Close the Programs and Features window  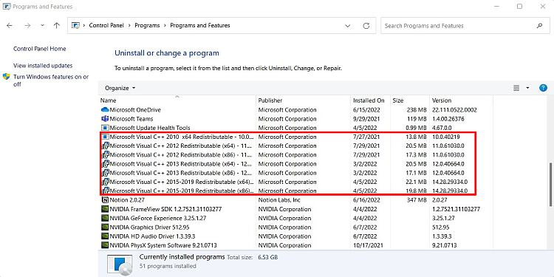[x=543, y=7]
